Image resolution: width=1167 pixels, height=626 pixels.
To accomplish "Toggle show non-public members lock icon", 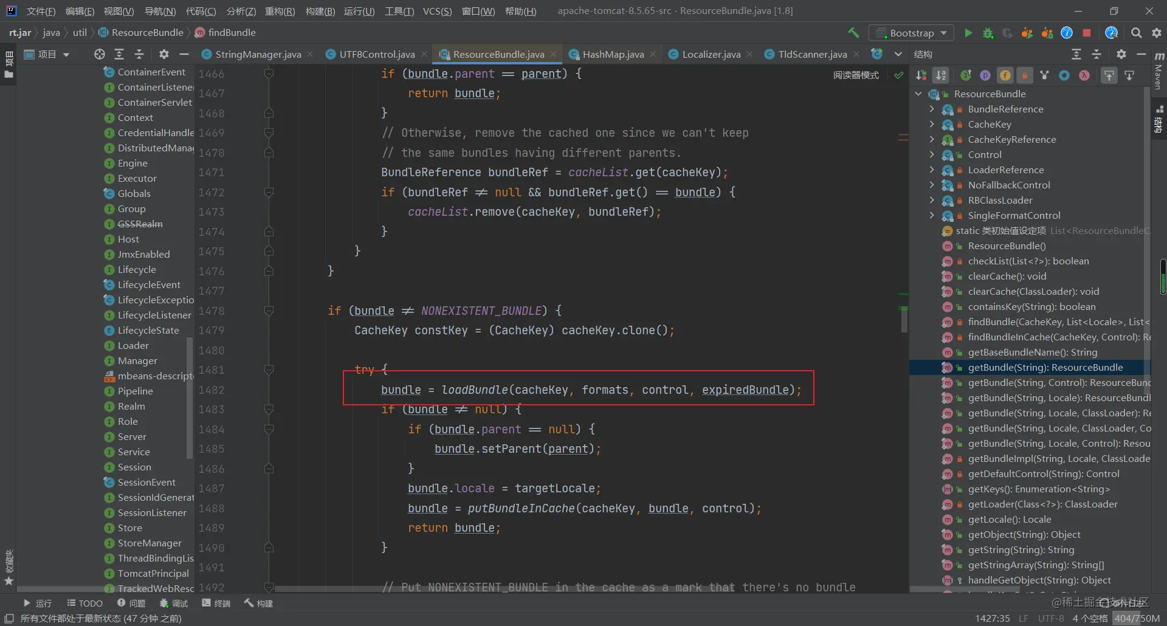I will coord(1025,75).
